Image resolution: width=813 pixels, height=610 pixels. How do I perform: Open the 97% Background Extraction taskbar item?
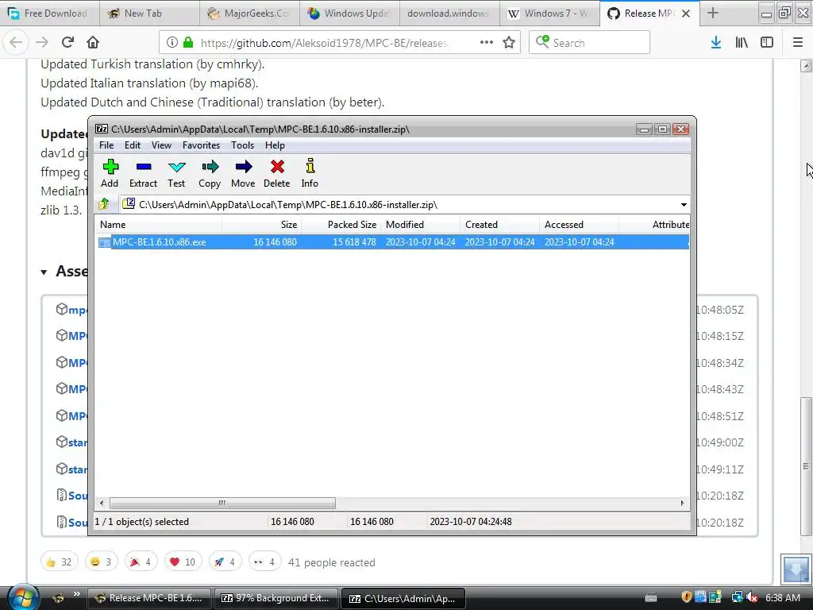[276, 598]
